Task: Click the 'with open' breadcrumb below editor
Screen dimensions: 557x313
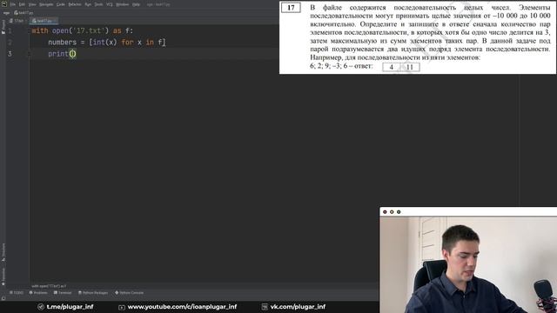Action: (49, 286)
